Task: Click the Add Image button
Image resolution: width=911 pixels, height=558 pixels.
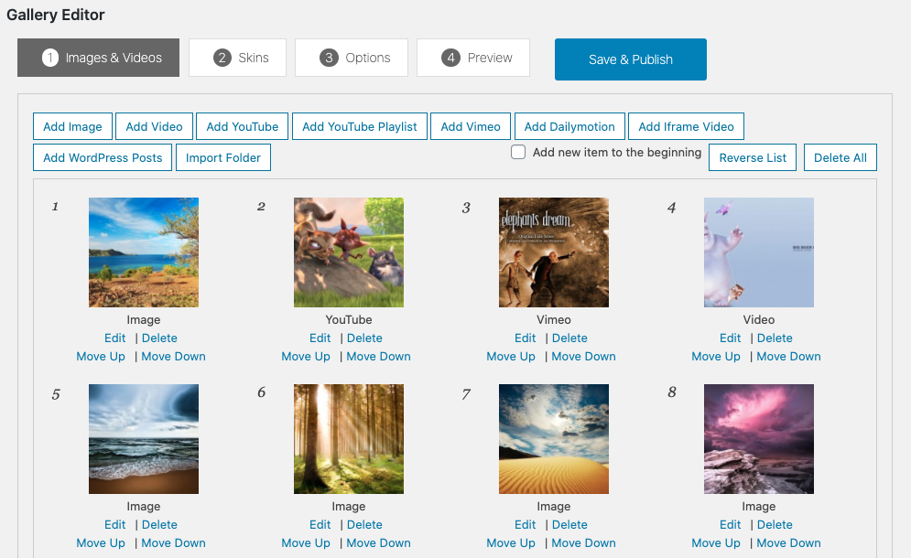Action: (x=73, y=126)
